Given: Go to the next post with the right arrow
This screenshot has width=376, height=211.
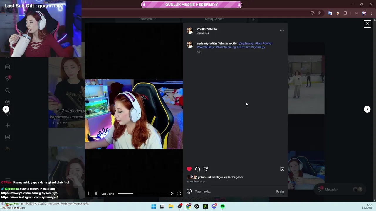Looking at the screenshot, I should [367, 109].
